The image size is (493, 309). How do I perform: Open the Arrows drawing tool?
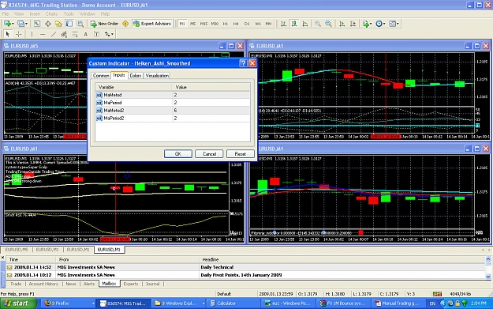[x=107, y=34]
